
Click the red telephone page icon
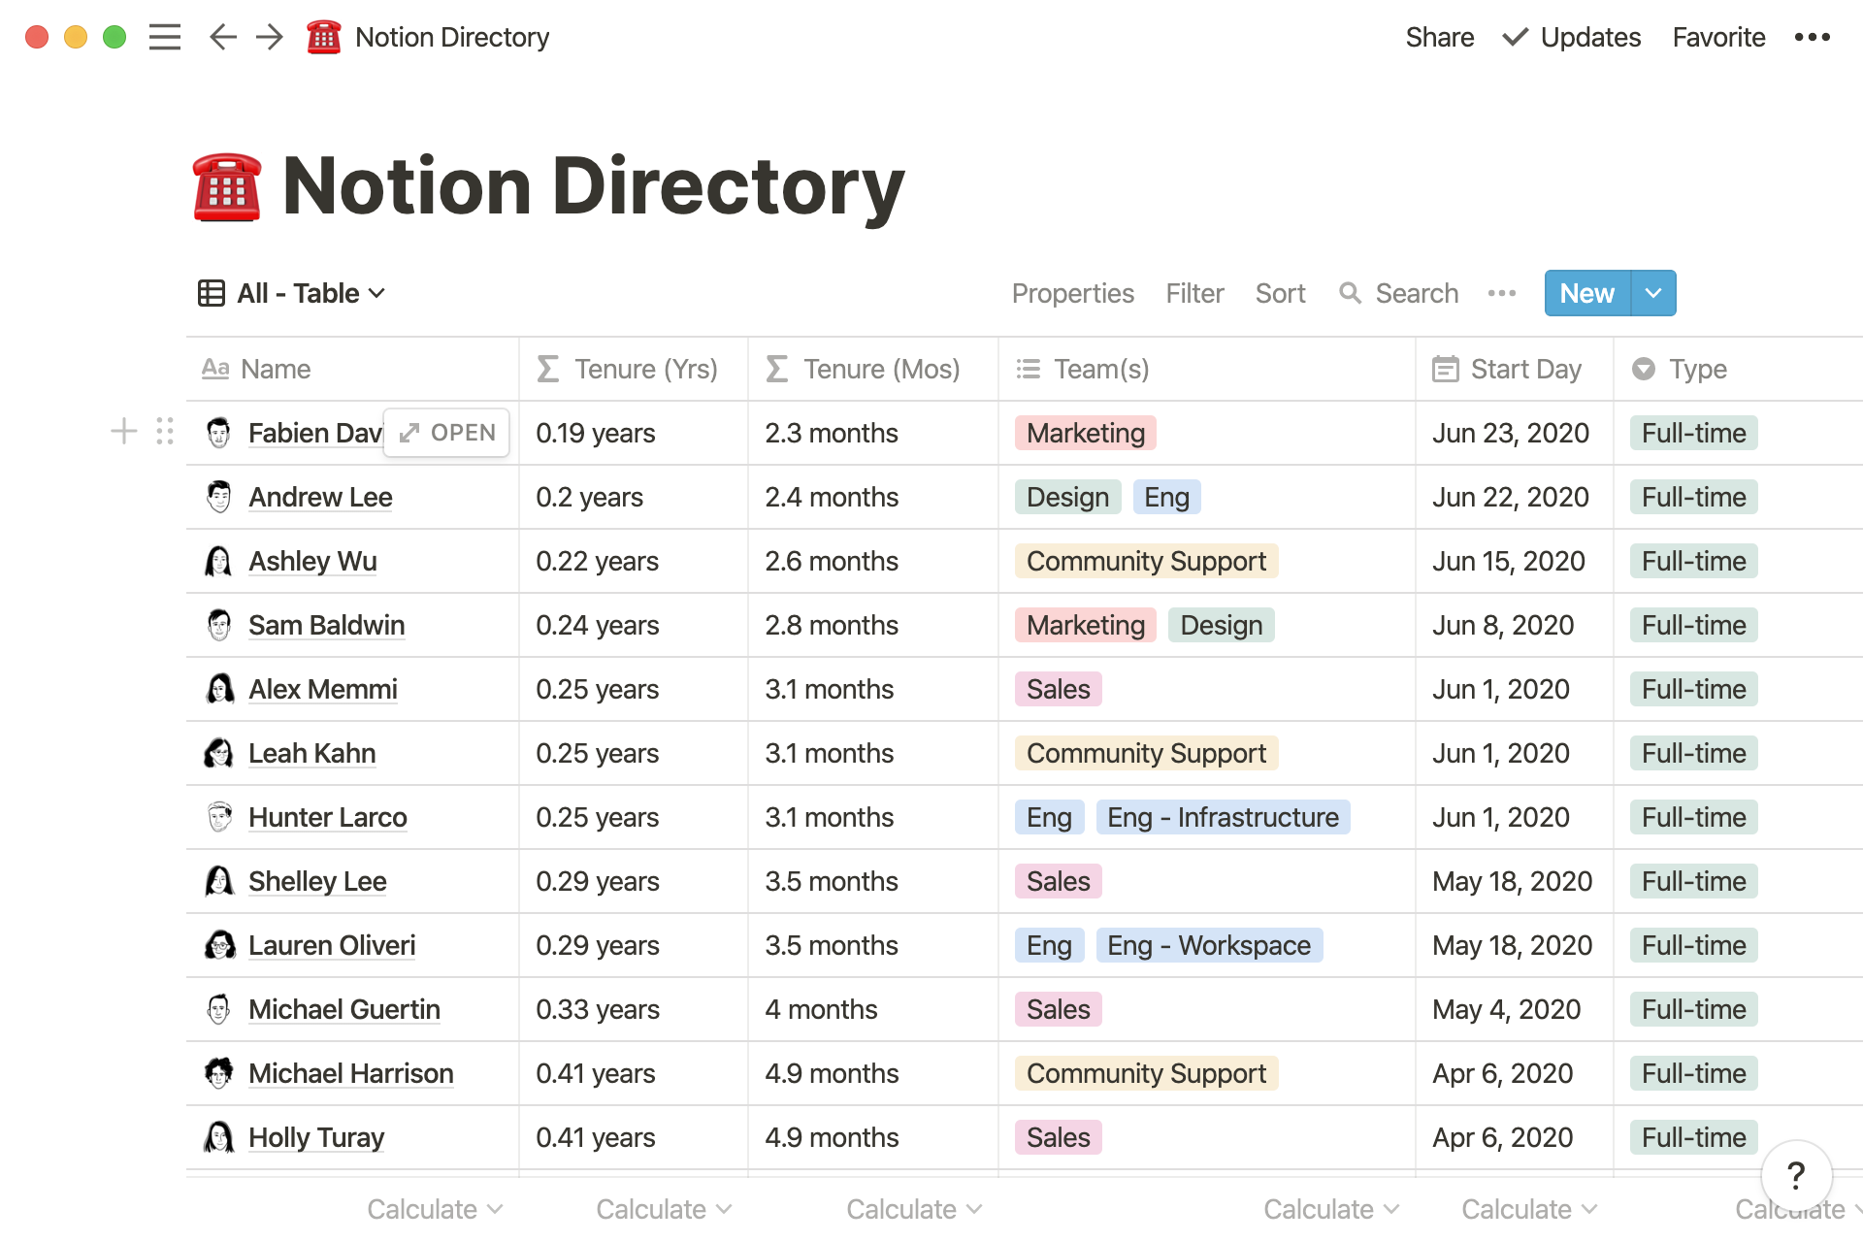click(324, 37)
